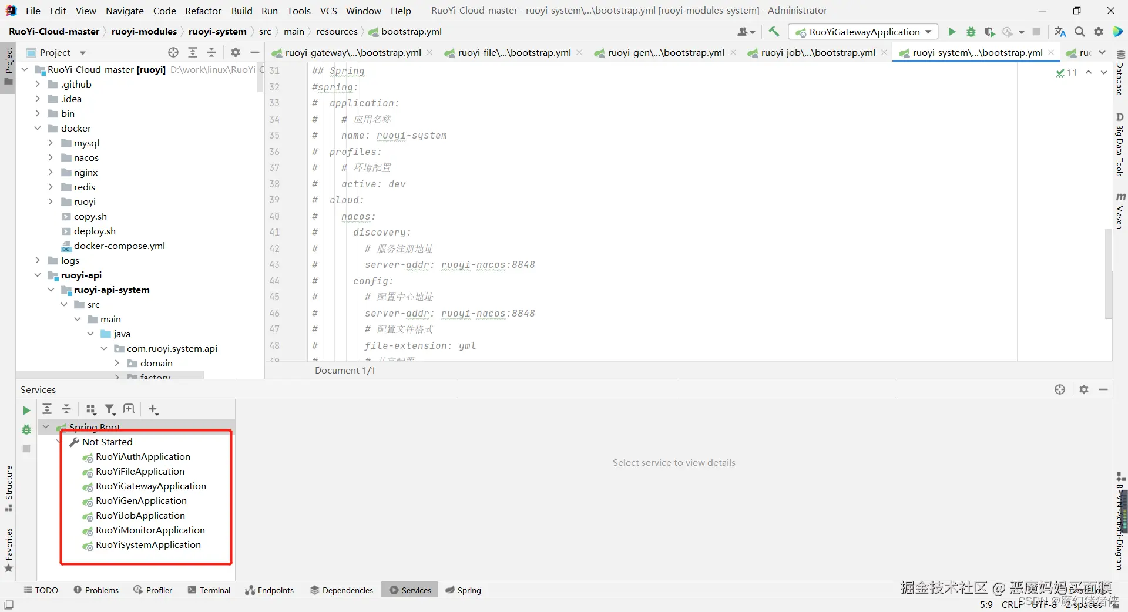
Task: Open the Maven side panel
Action: click(x=1120, y=210)
